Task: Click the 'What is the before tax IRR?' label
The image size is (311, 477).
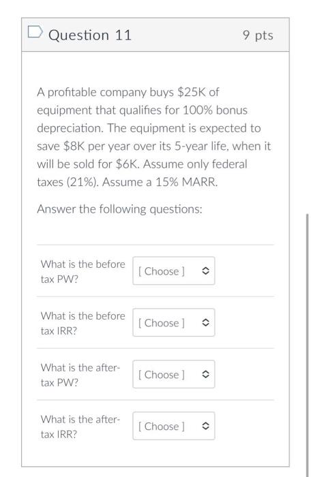Action: 83,323
